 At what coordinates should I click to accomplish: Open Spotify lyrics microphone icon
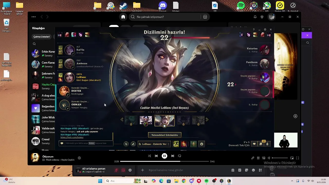pyautogui.click(x=253, y=158)
